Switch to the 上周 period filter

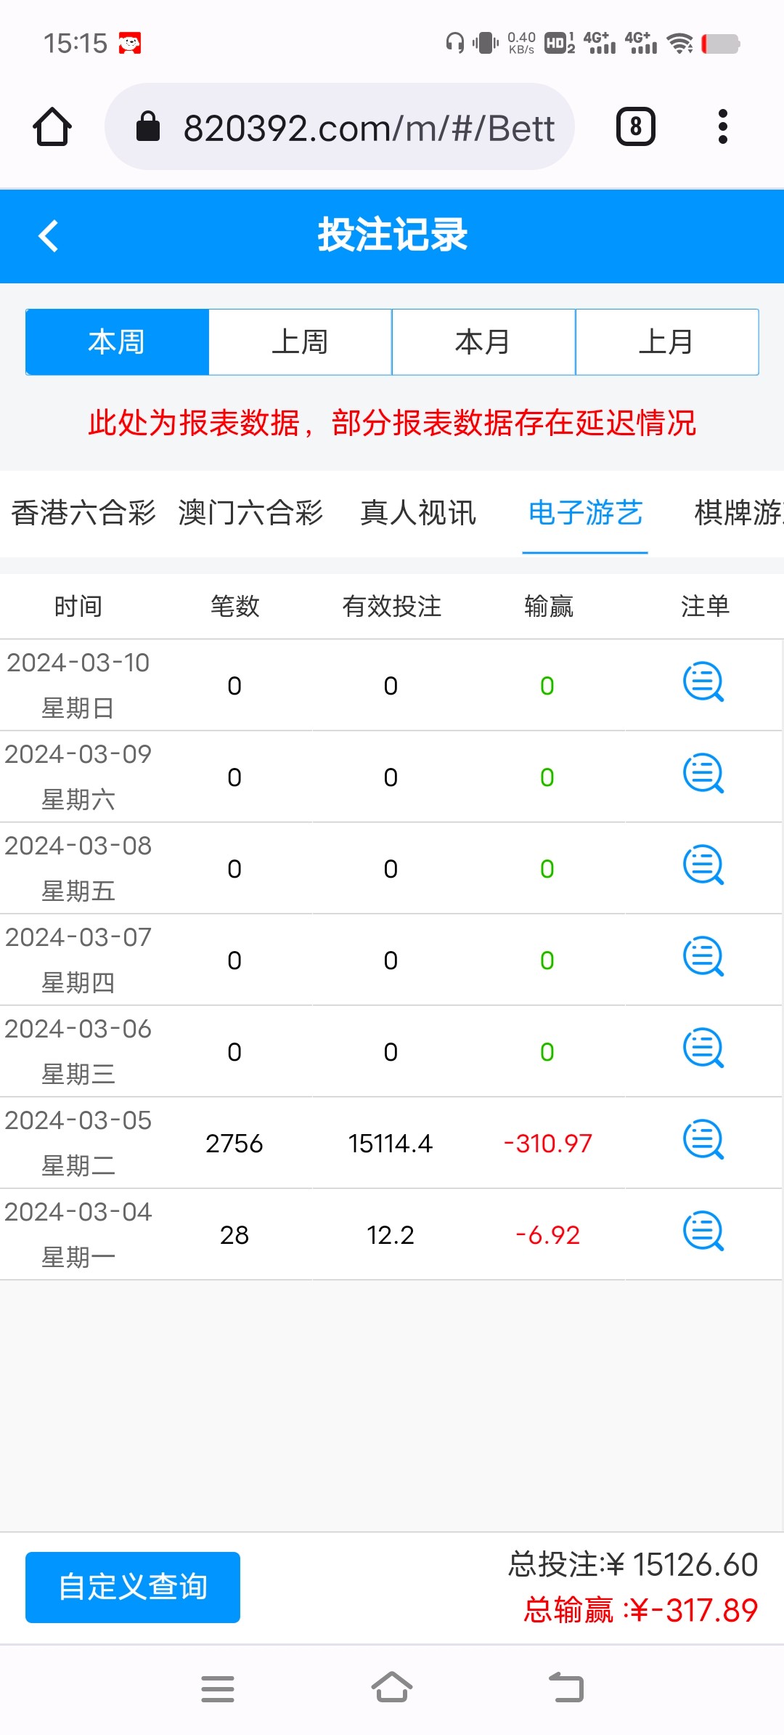coord(301,342)
